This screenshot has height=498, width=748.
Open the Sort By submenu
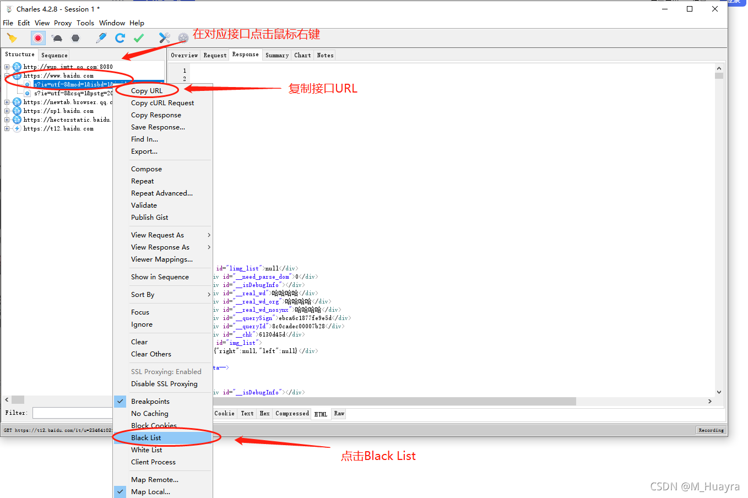coord(162,295)
